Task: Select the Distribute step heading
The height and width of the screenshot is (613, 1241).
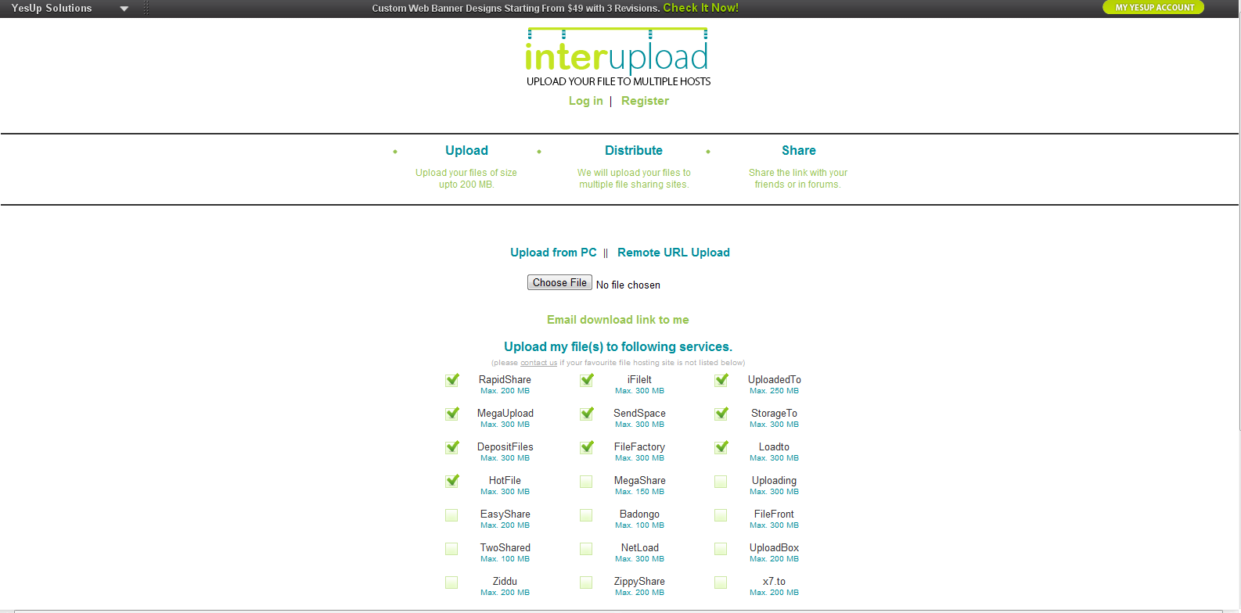Action: pyautogui.click(x=634, y=150)
